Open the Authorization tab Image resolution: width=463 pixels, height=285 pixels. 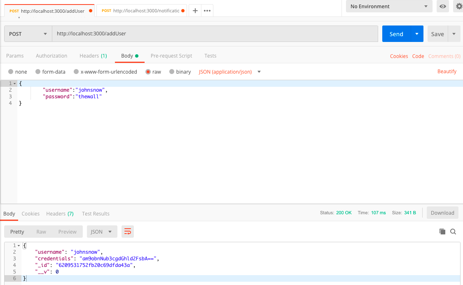click(x=51, y=56)
